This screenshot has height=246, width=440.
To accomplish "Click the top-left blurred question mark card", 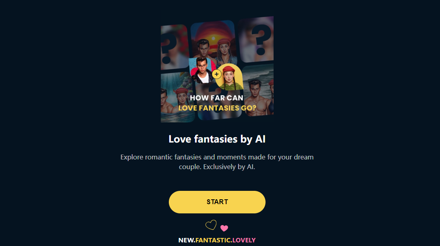I will [174, 47].
